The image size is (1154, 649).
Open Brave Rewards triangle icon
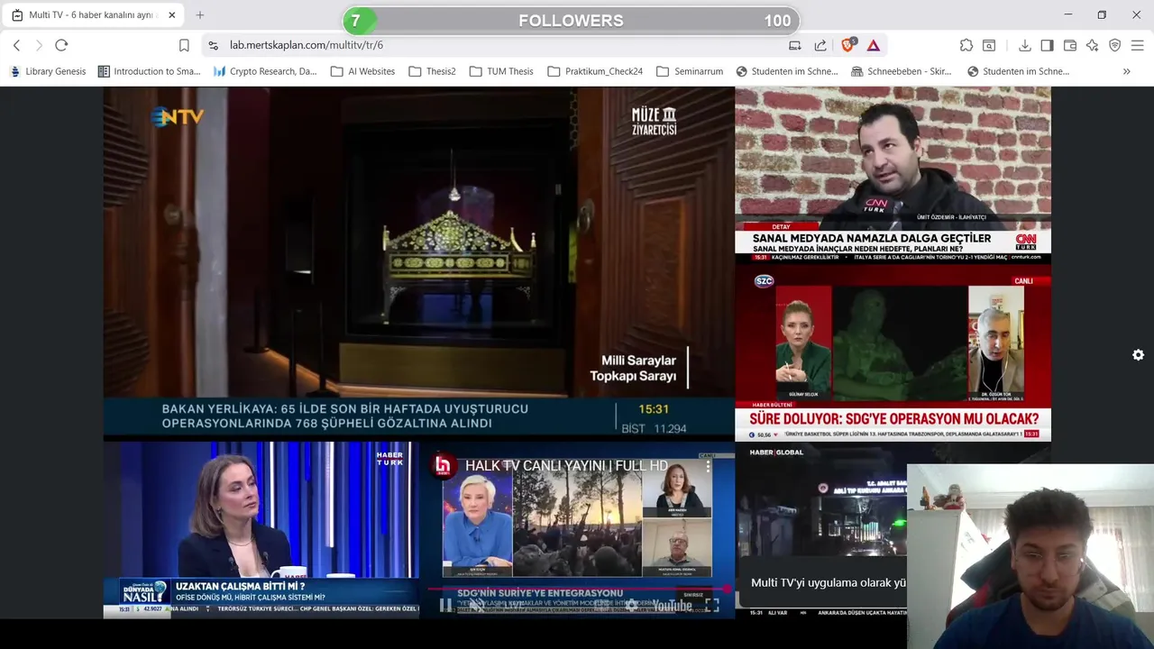874,45
